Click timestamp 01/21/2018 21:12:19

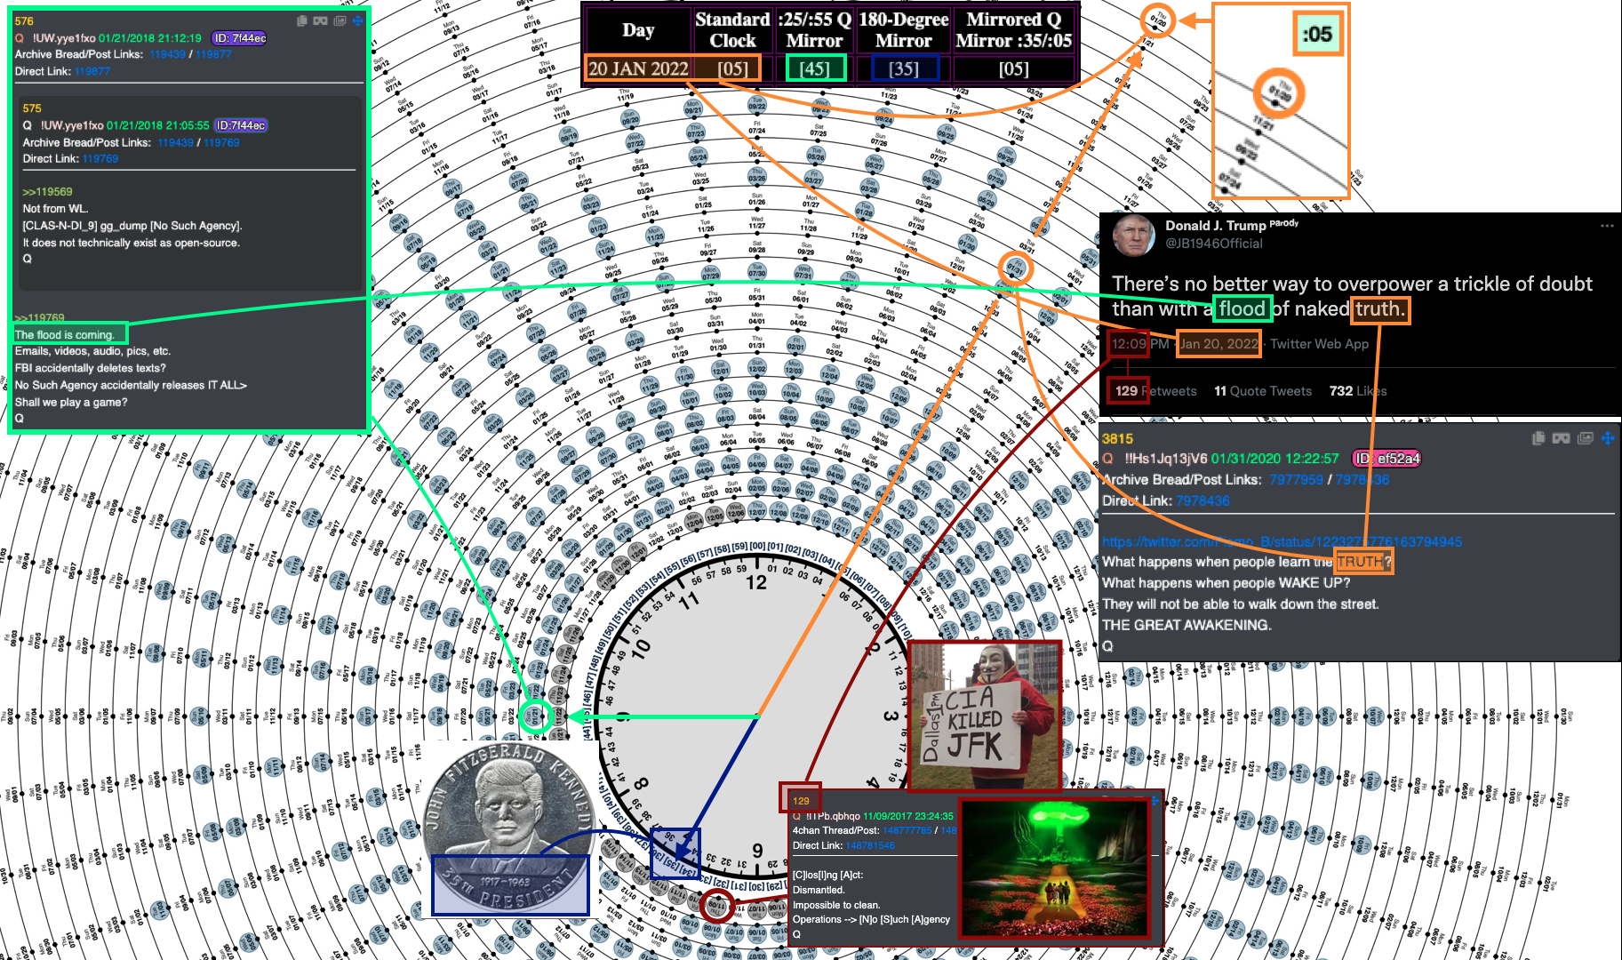click(x=150, y=38)
